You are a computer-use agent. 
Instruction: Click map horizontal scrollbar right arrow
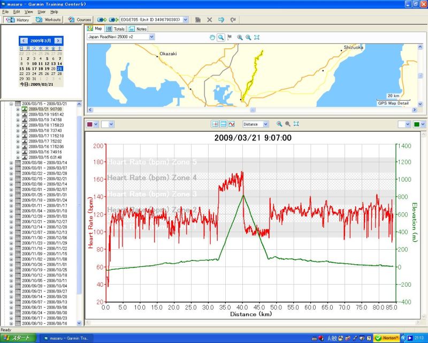click(414, 110)
